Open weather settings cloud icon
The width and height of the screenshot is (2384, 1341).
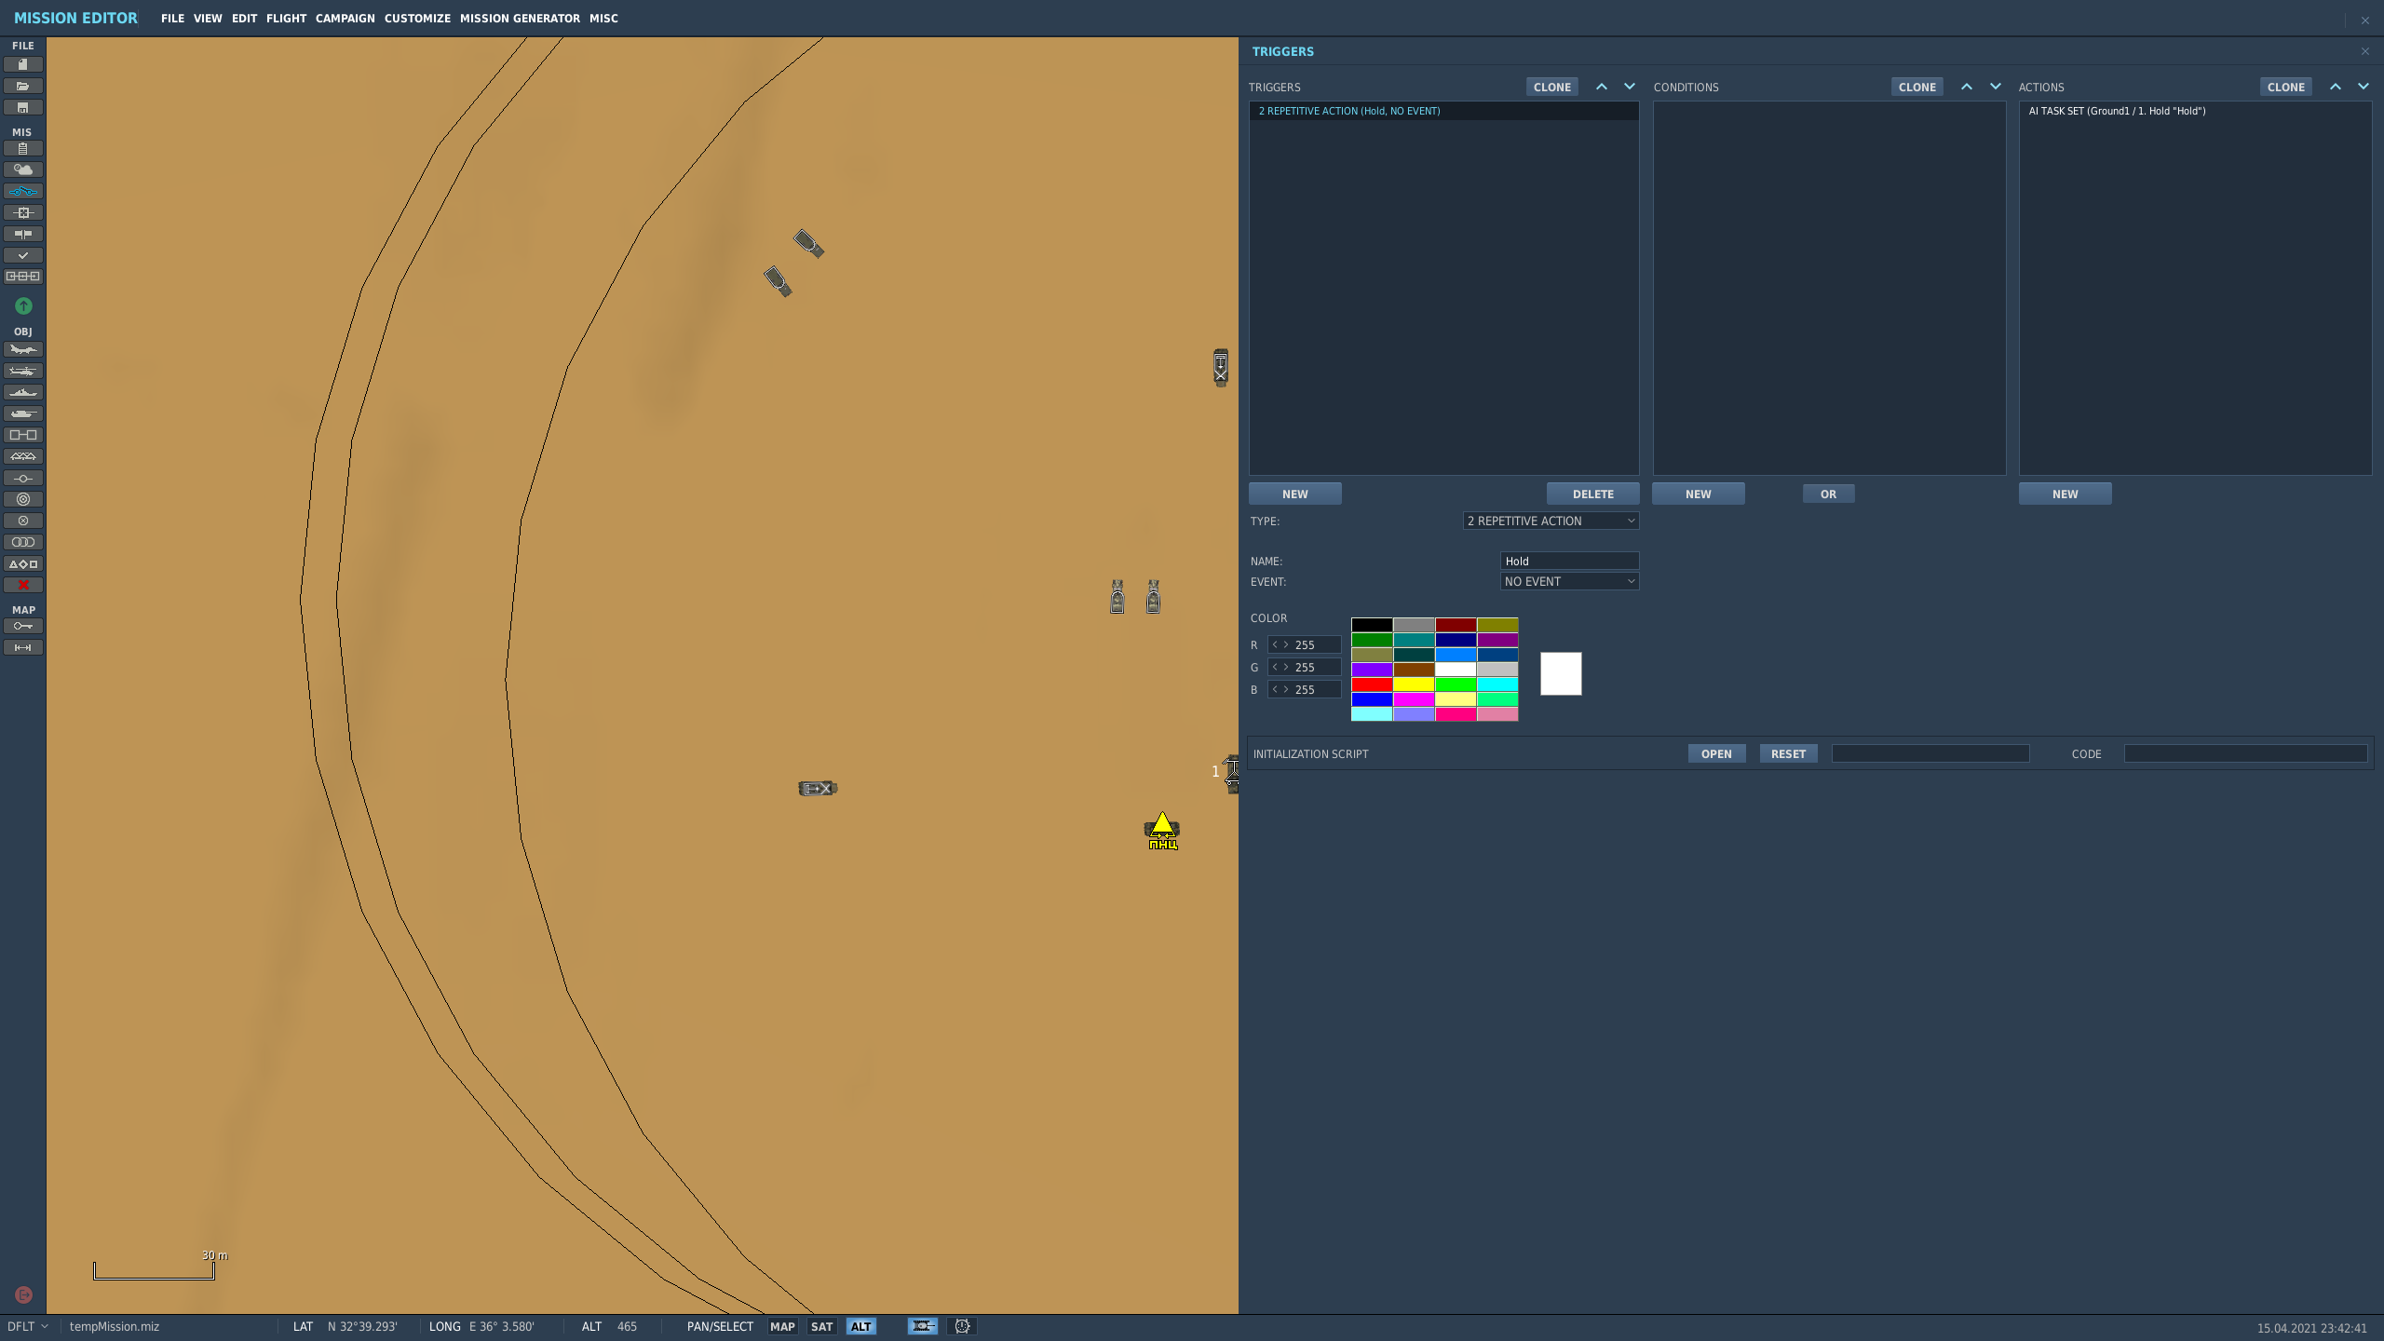(x=23, y=169)
